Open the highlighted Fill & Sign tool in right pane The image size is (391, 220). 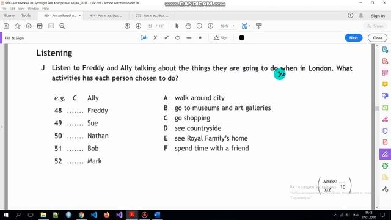click(x=385, y=154)
